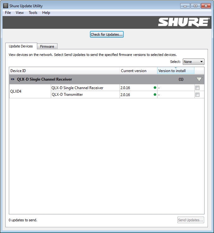Screen dimensions: 214x233
Task: Open the Tools menu
Action: coord(33,13)
